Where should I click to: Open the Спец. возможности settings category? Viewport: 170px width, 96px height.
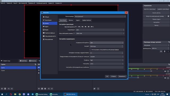(50, 36)
